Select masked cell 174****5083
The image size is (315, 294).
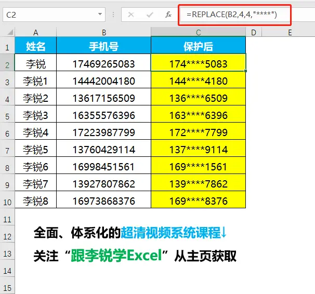[198, 62]
